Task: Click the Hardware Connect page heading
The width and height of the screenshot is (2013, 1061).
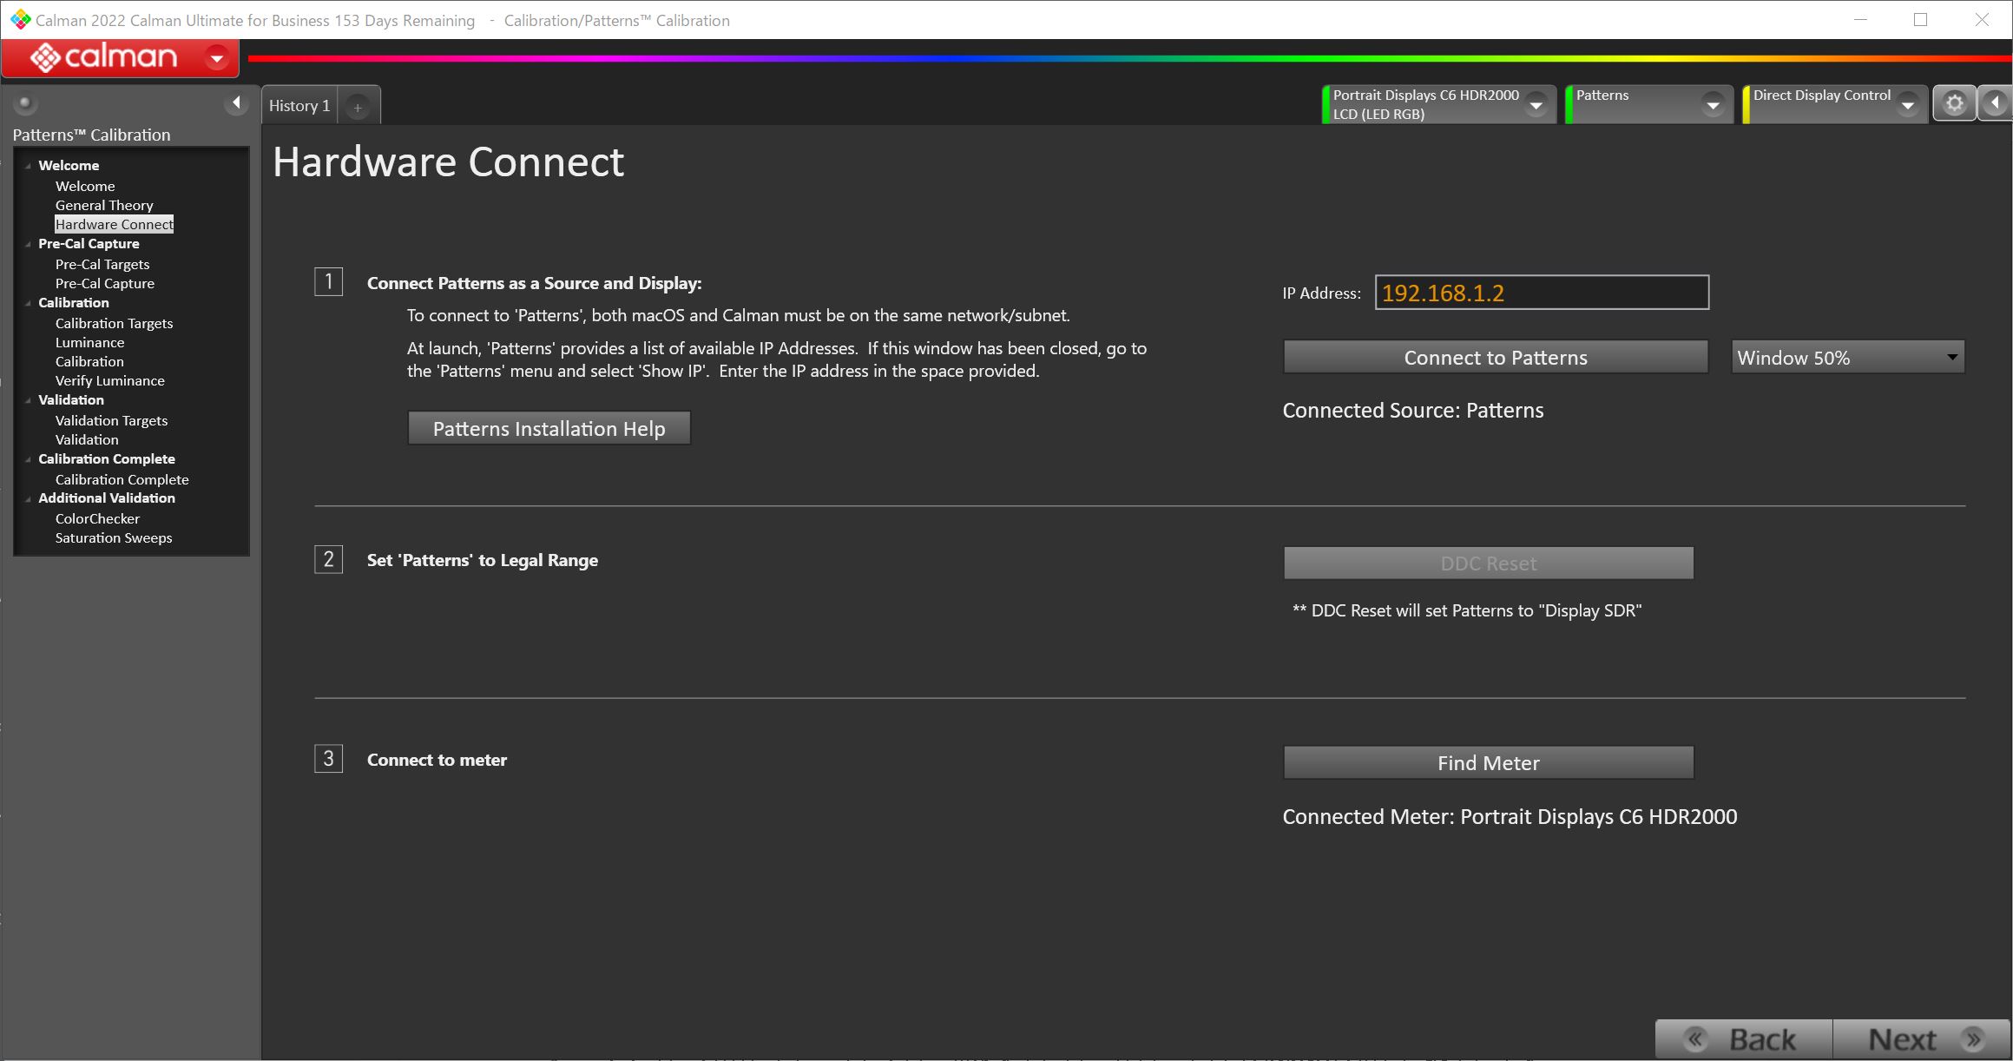Action: coord(448,161)
